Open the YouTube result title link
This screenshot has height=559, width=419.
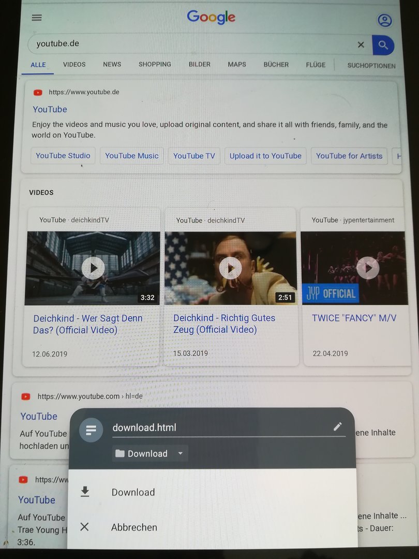coord(50,109)
